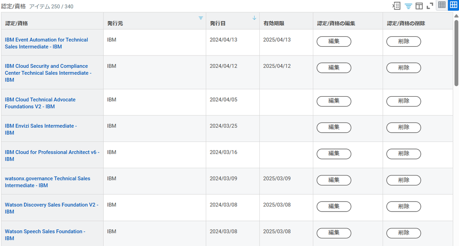Click 削除 for IBM Cloud Security row
The image size is (459, 246).
(404, 68)
